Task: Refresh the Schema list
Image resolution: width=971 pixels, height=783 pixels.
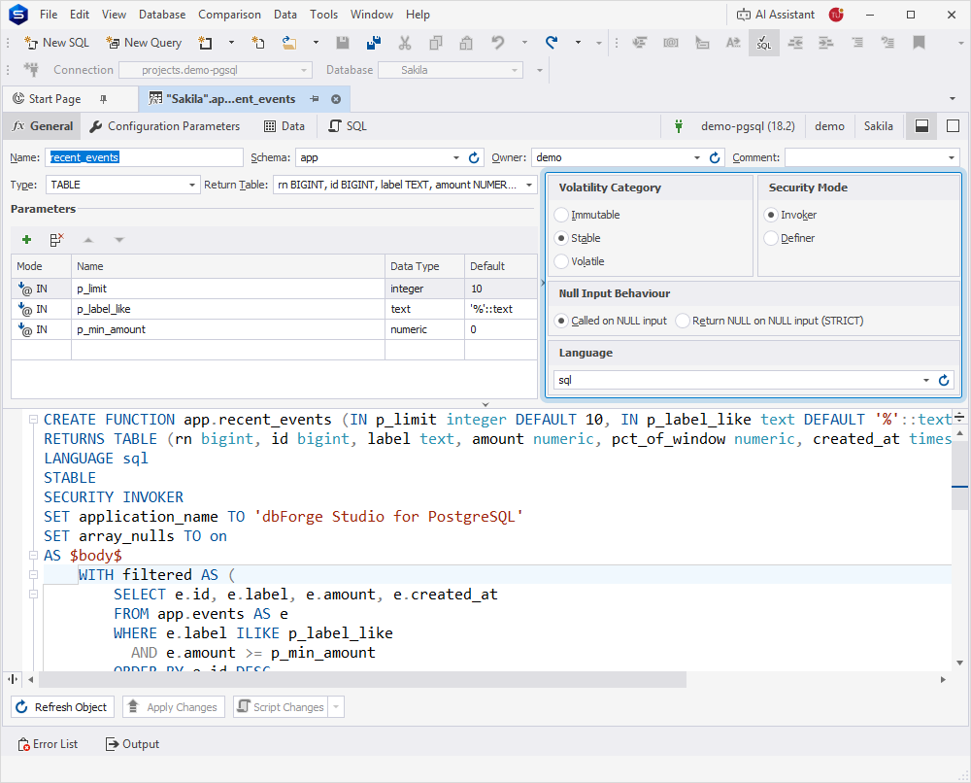Action: point(475,158)
